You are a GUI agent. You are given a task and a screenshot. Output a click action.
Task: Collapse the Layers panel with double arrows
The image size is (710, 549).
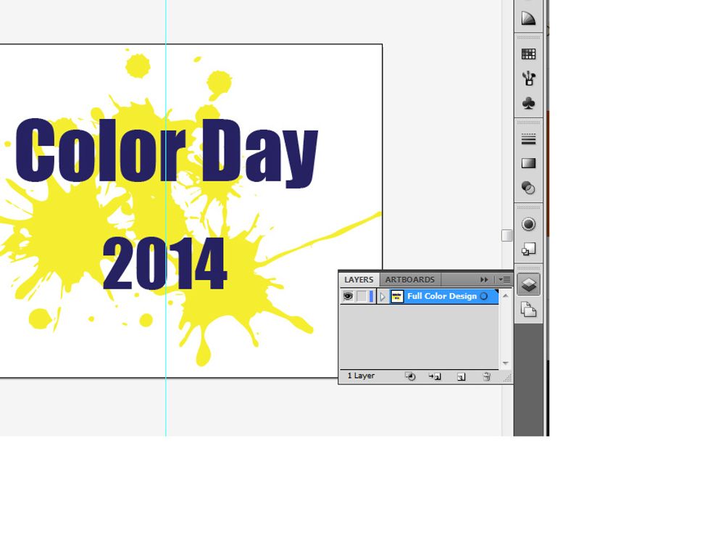pyautogui.click(x=484, y=279)
